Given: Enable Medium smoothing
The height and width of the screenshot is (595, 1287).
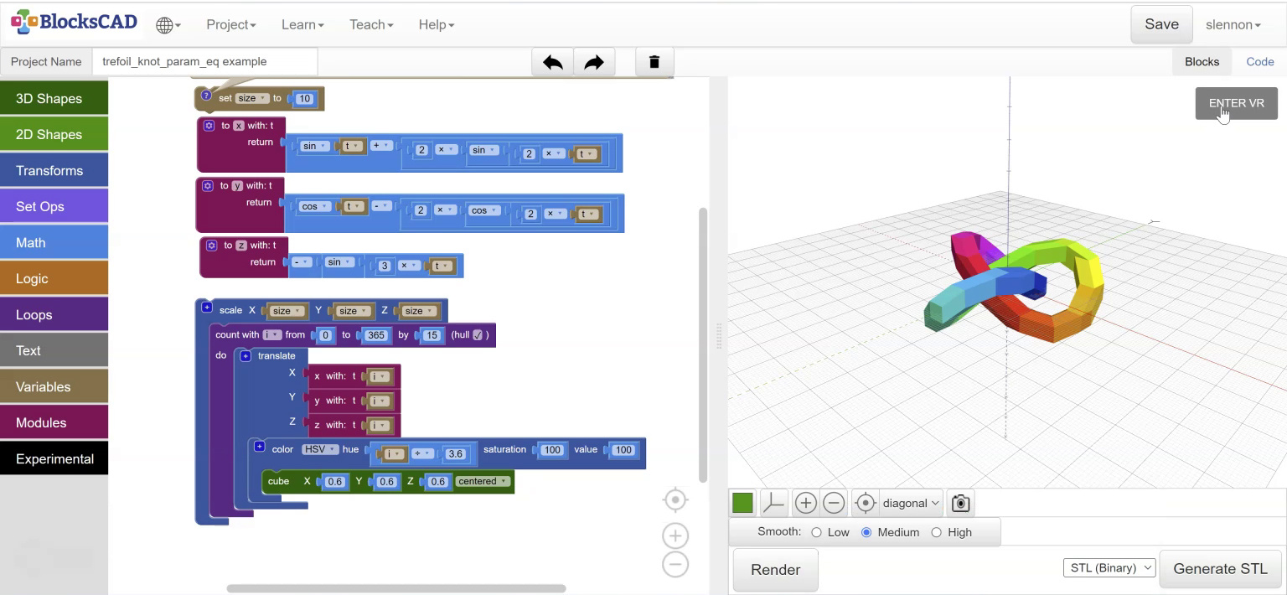Looking at the screenshot, I should (866, 531).
